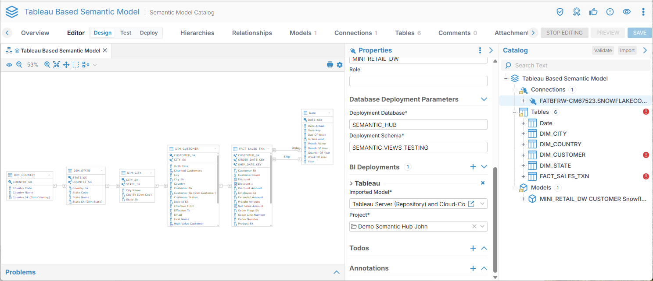
Task: Click the thumbs-up endorse icon
Action: coord(593,12)
